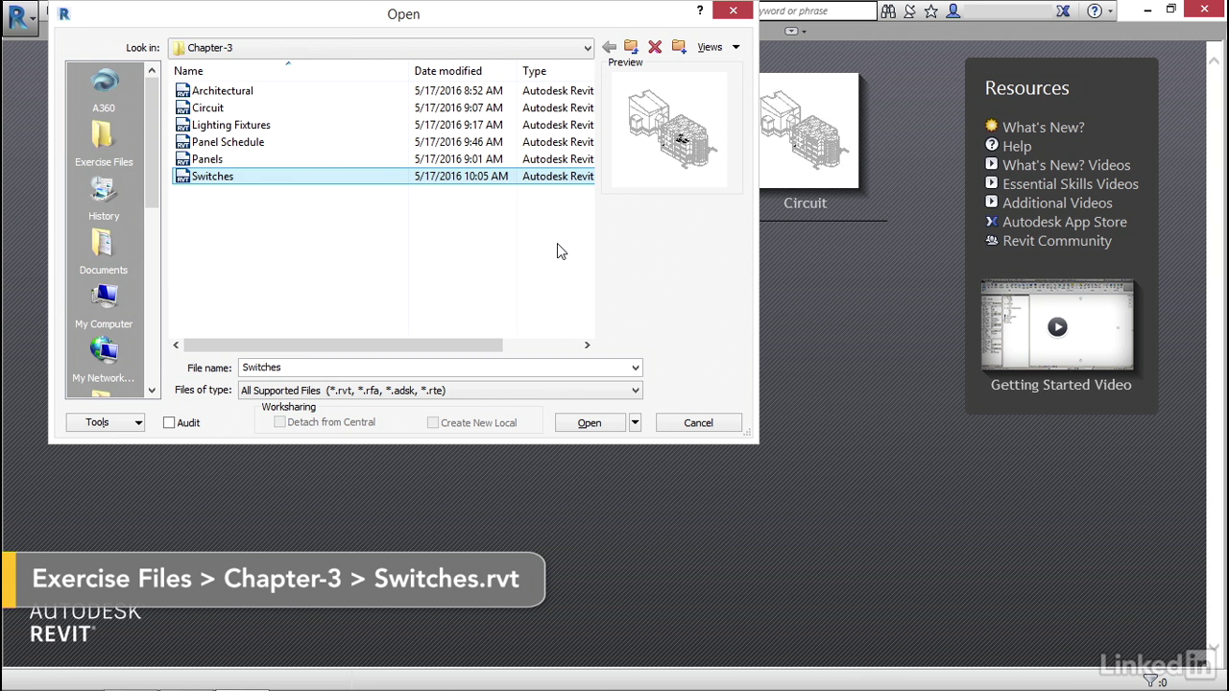Open Circuit recent project thumbnail
Screen dimensions: 1229x691
point(807,131)
